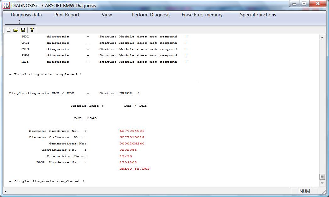The image size is (329, 197).
Task: Click the DME40_FE.DXT file name
Action: pyautogui.click(x=134, y=169)
